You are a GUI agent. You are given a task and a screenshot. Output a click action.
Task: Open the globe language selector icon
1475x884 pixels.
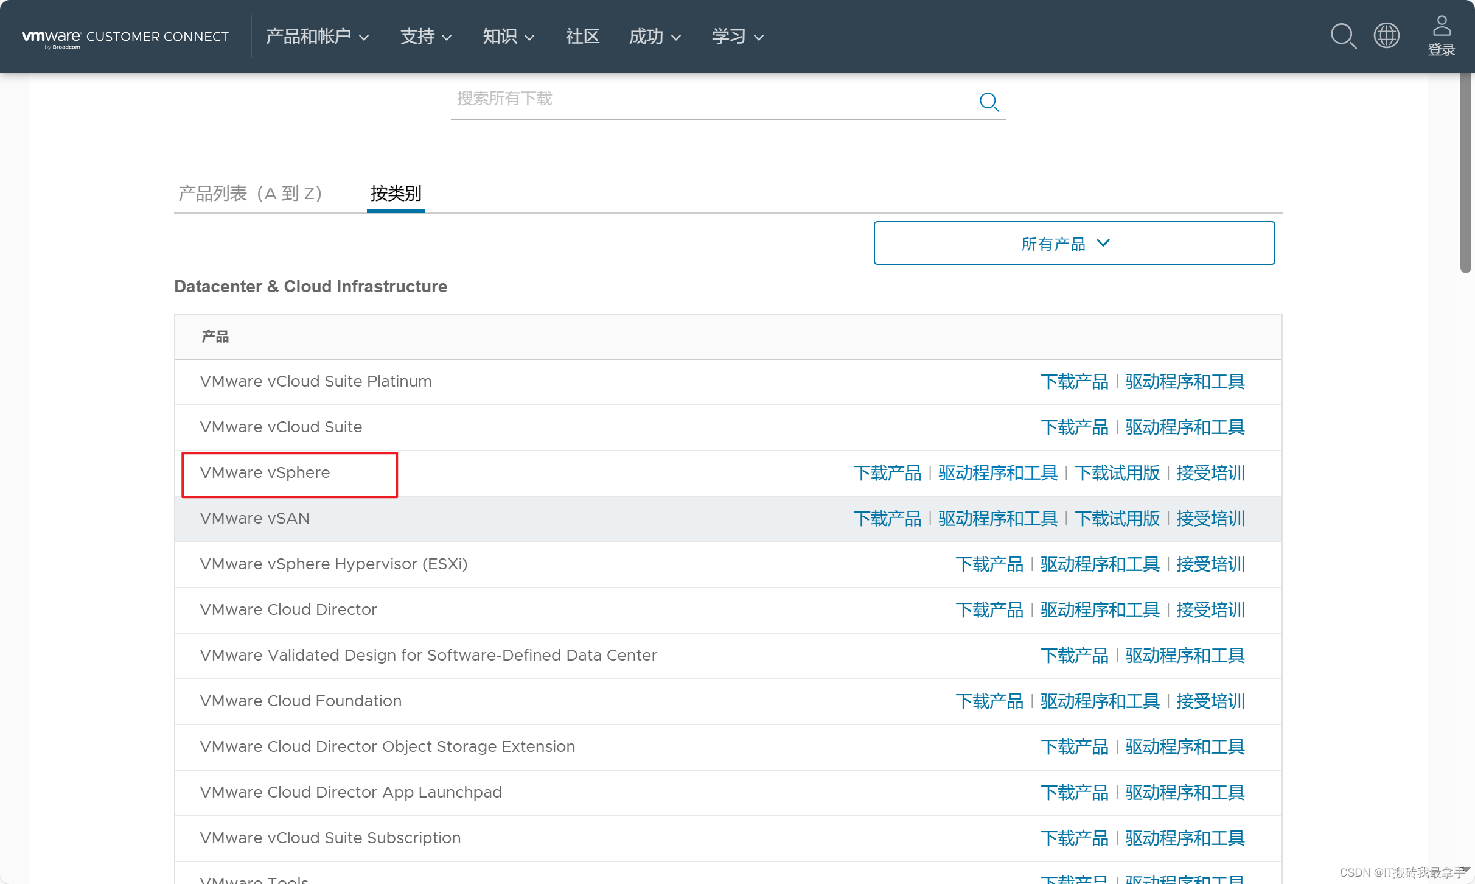tap(1387, 35)
